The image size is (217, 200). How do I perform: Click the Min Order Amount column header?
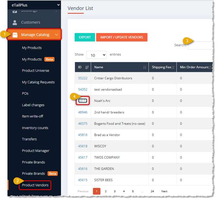pyautogui.click(x=194, y=67)
